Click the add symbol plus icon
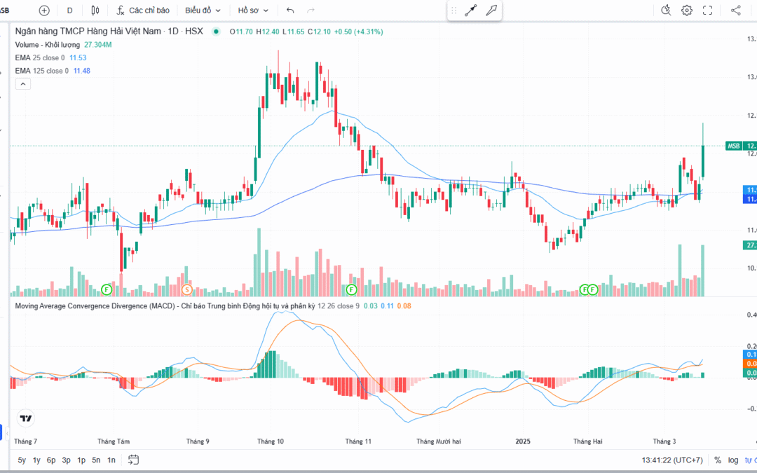Screen dimensions: 757x473 coord(44,11)
